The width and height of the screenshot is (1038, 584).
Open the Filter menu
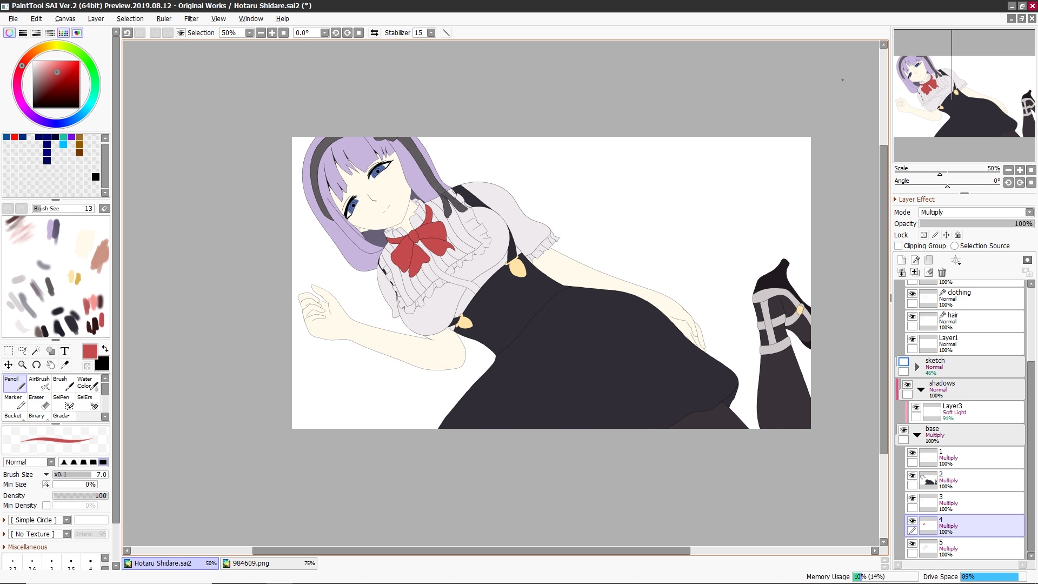pyautogui.click(x=191, y=19)
